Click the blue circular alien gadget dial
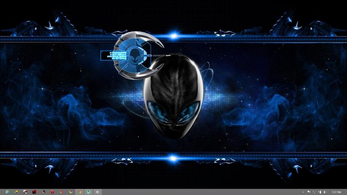 point(132,55)
